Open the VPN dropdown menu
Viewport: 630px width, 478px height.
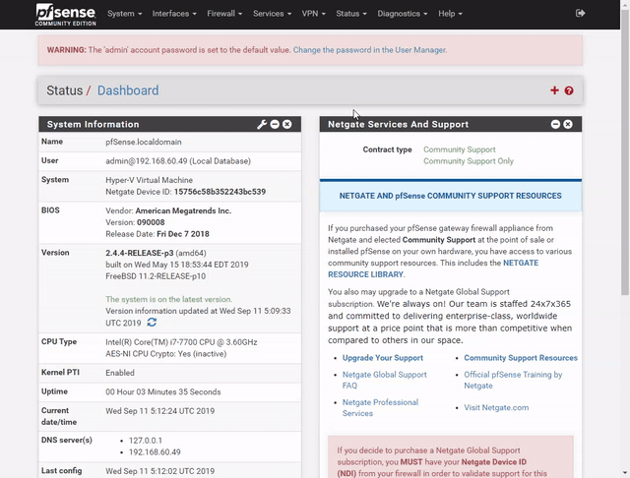(x=313, y=14)
